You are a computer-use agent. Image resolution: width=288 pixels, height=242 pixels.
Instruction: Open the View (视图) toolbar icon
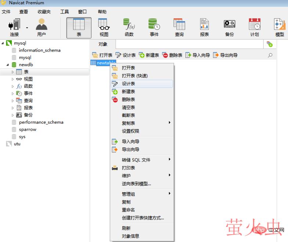click(104, 28)
